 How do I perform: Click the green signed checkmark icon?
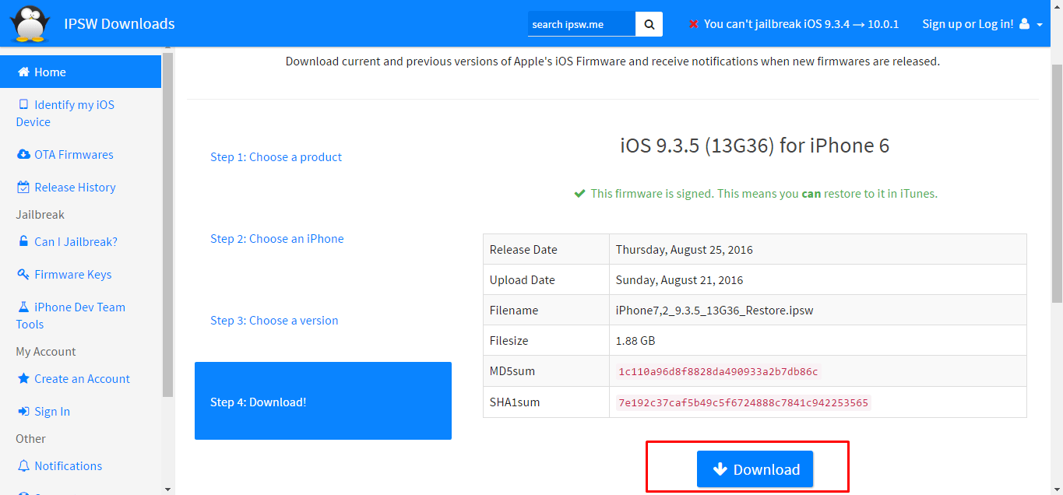(x=579, y=193)
